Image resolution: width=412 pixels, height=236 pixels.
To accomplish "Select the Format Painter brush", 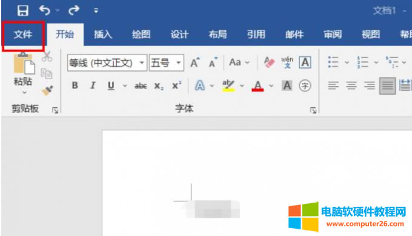I will point(47,90).
